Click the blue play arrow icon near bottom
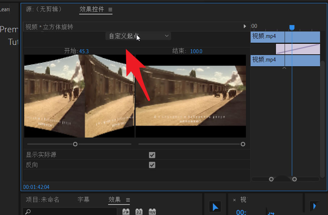The width and height of the screenshot is (328, 215). point(215,207)
